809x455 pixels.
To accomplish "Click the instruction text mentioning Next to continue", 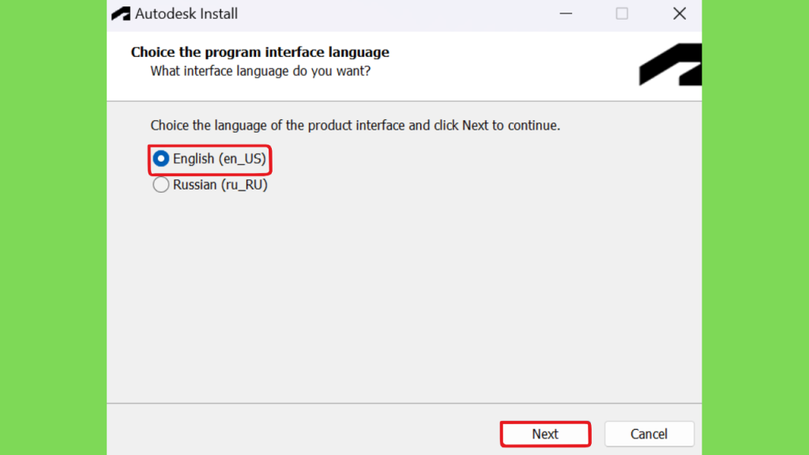I will [x=355, y=126].
